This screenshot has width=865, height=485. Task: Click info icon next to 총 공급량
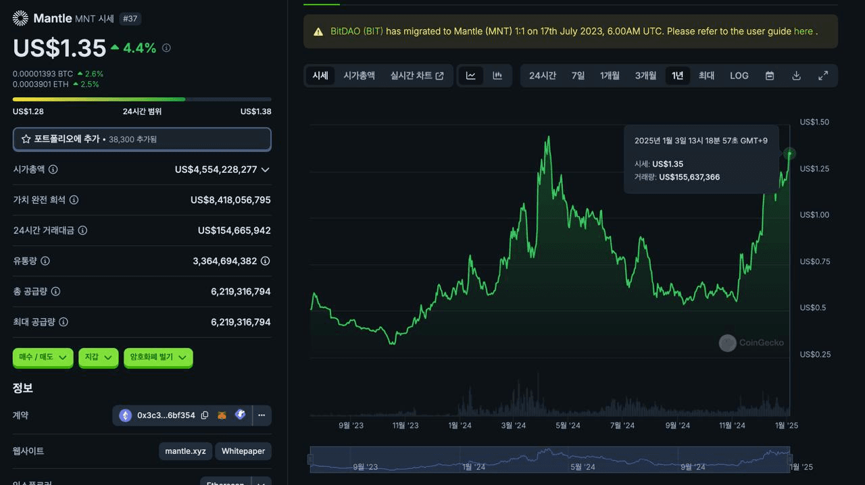(55, 291)
